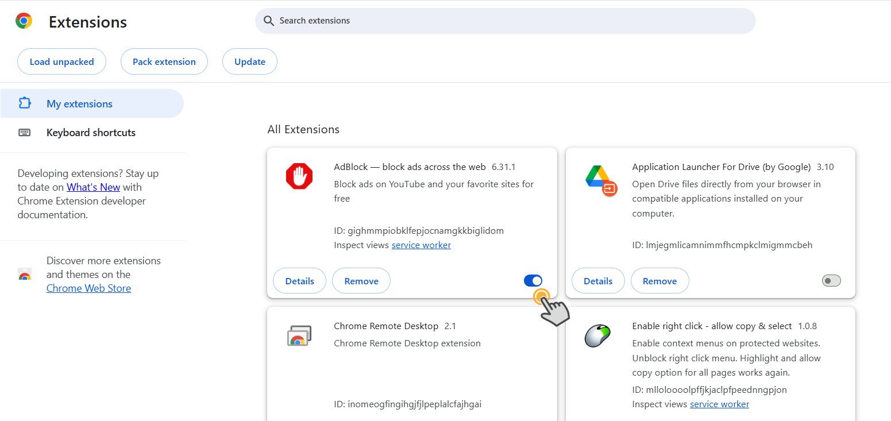
Task: Inspect AdBlock service worker link
Action: coord(421,245)
